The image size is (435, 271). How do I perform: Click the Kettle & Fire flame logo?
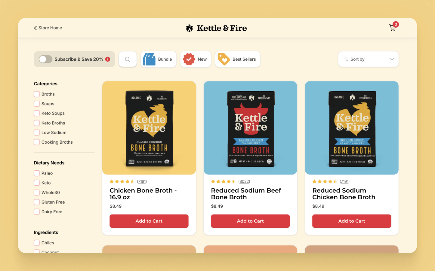point(189,28)
